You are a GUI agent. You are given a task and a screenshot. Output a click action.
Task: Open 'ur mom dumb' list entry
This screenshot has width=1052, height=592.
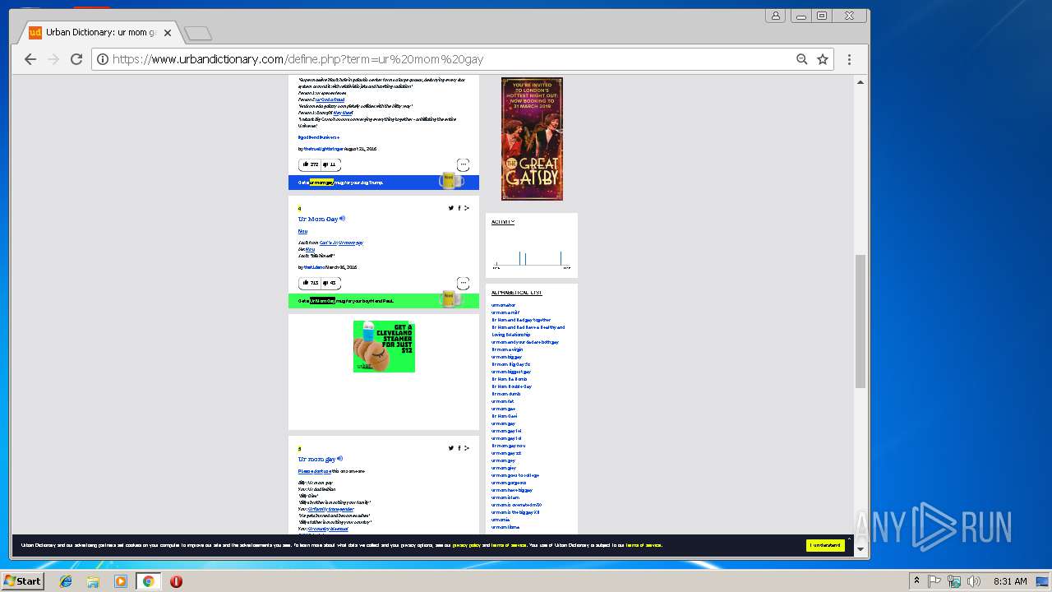pos(506,394)
